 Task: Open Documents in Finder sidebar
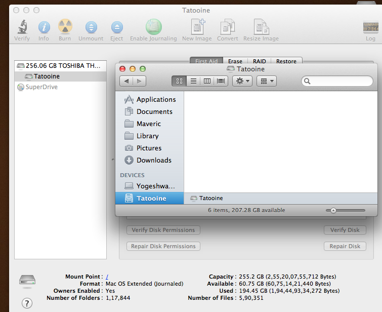coord(150,112)
